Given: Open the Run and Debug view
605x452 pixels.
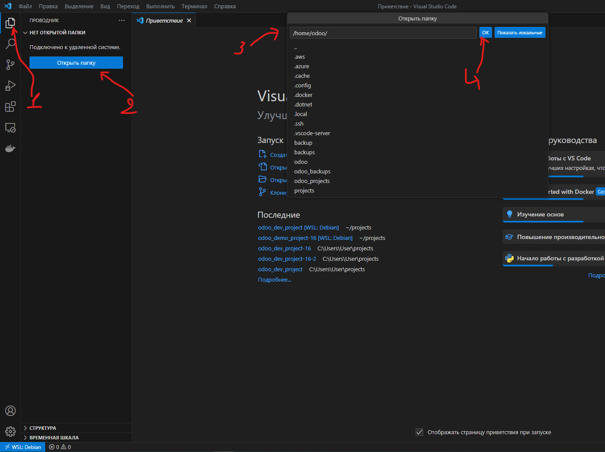Looking at the screenshot, I should 10,86.
